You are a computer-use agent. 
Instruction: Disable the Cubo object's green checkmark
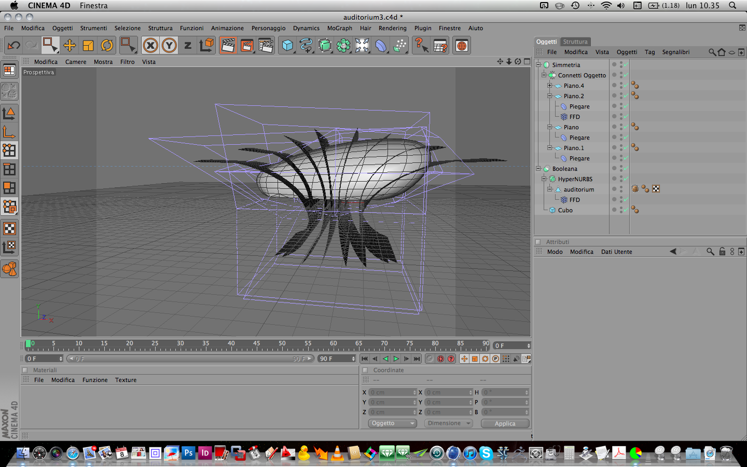pyautogui.click(x=626, y=210)
